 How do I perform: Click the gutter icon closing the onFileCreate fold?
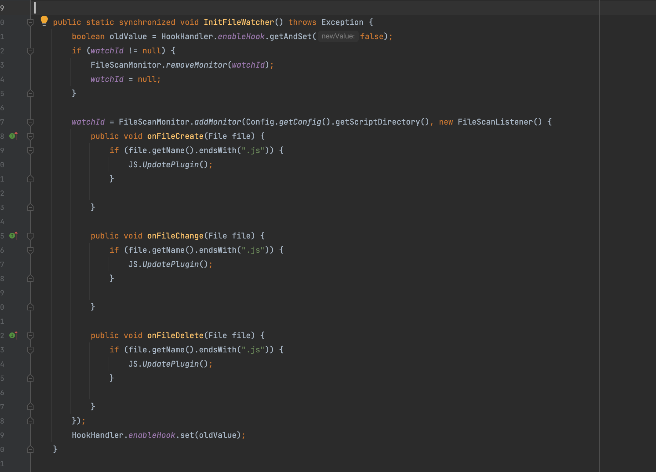(x=30, y=207)
